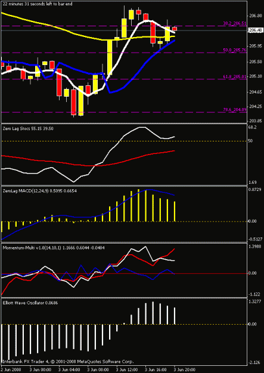Click the 3 Jun 08:00 time label

click(x=98, y=370)
